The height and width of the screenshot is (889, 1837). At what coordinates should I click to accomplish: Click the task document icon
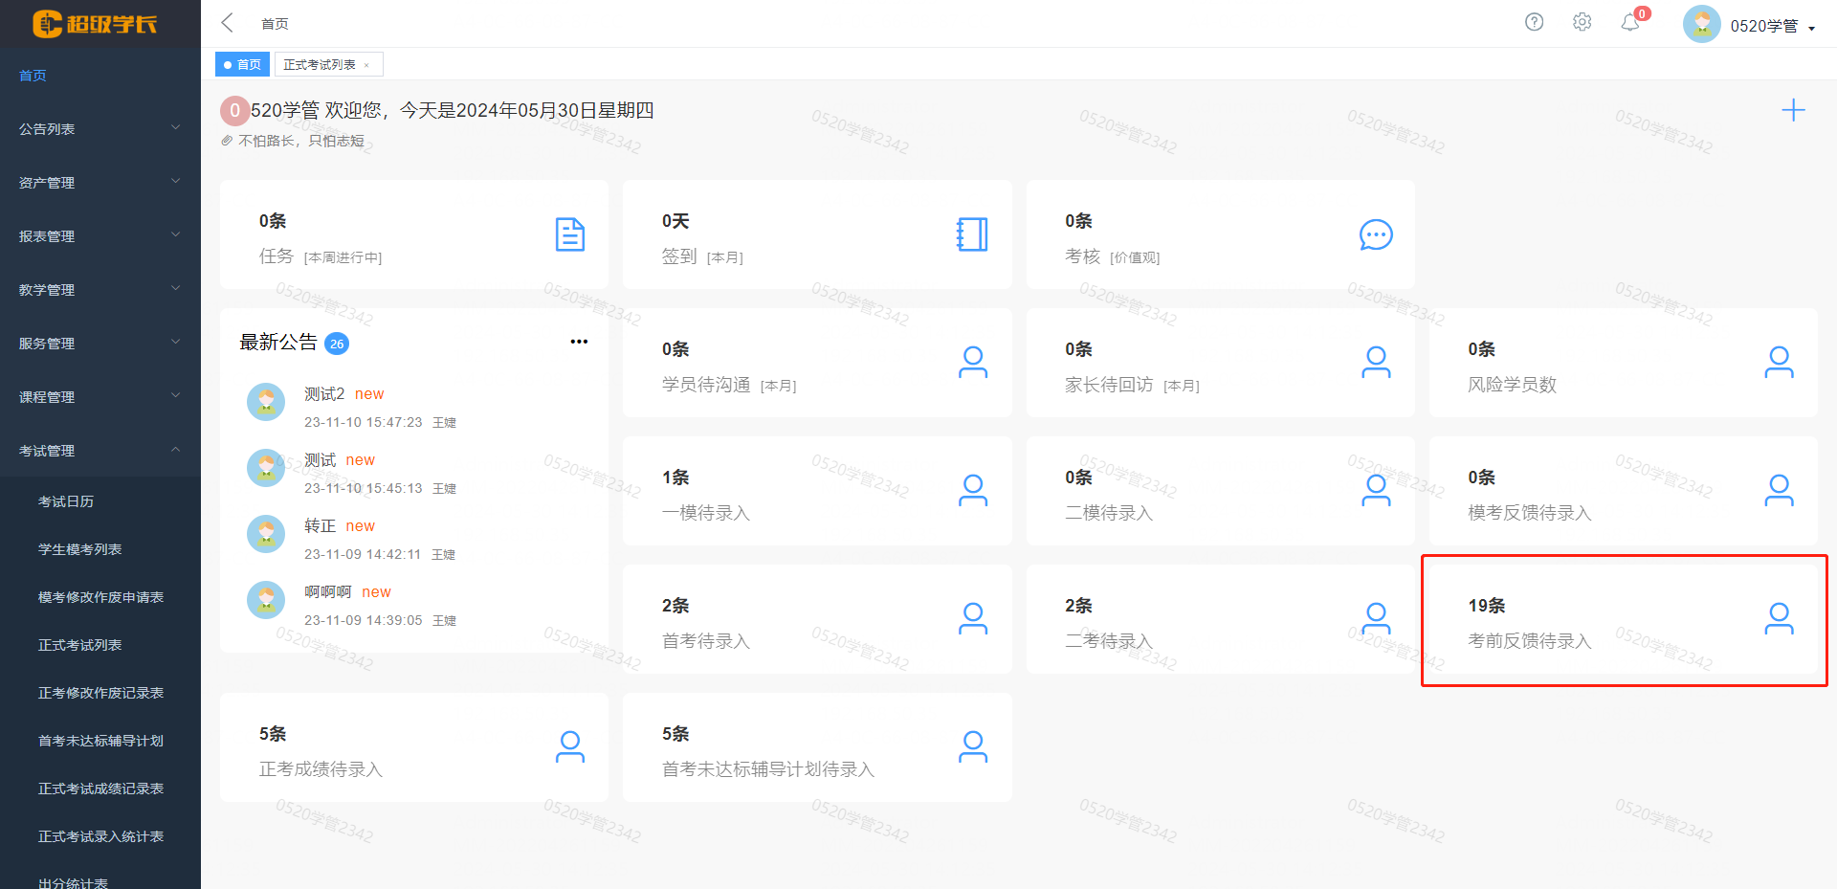(570, 234)
